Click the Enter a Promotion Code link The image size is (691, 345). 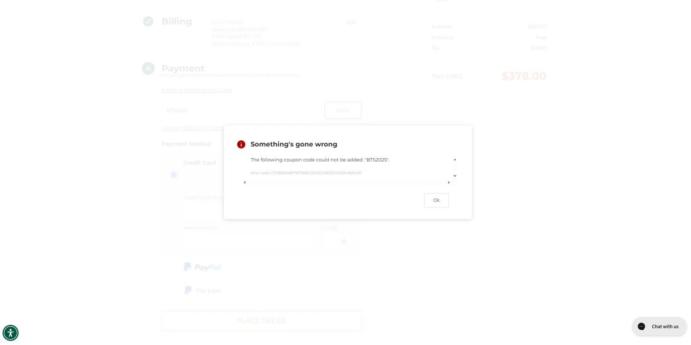[197, 90]
